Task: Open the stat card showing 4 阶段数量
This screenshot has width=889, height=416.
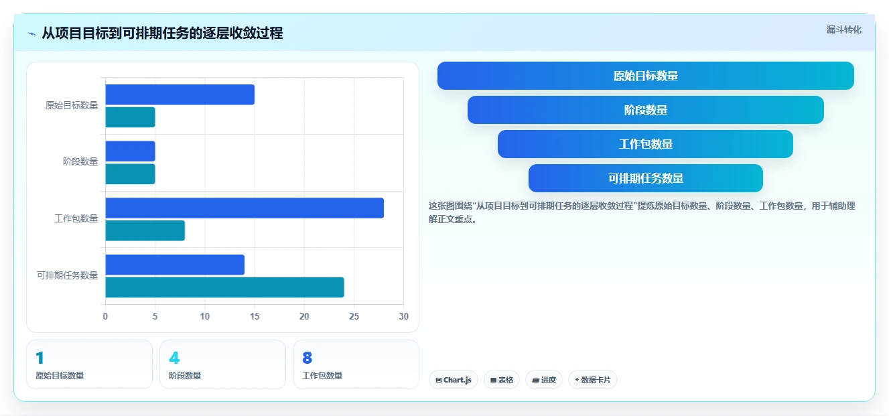Action: click(223, 364)
